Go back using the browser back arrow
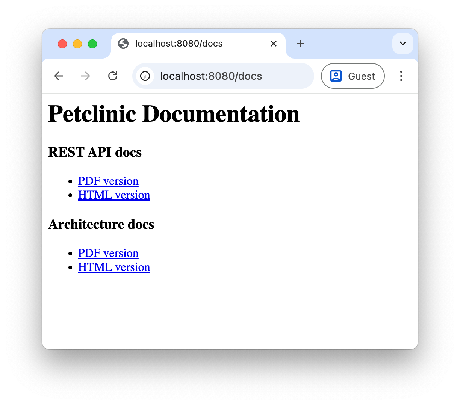 pos(59,76)
